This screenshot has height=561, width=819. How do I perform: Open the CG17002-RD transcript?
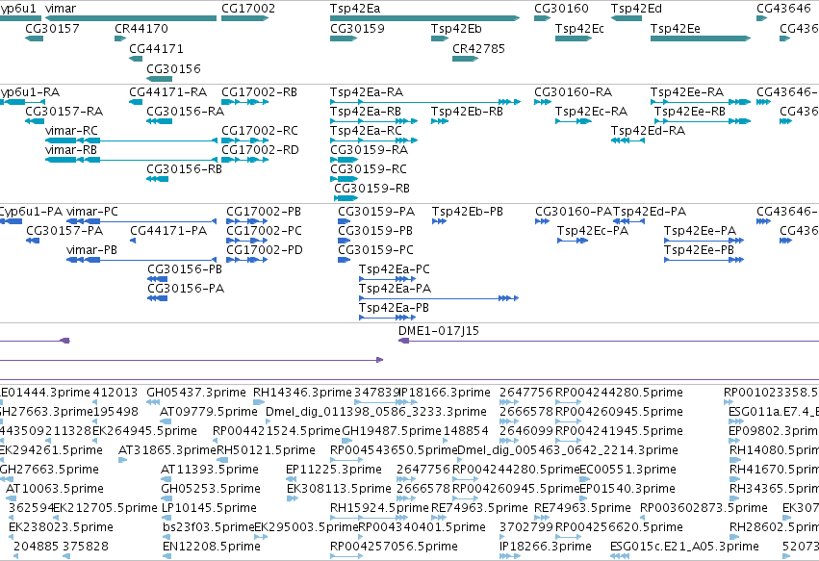[x=245, y=160]
